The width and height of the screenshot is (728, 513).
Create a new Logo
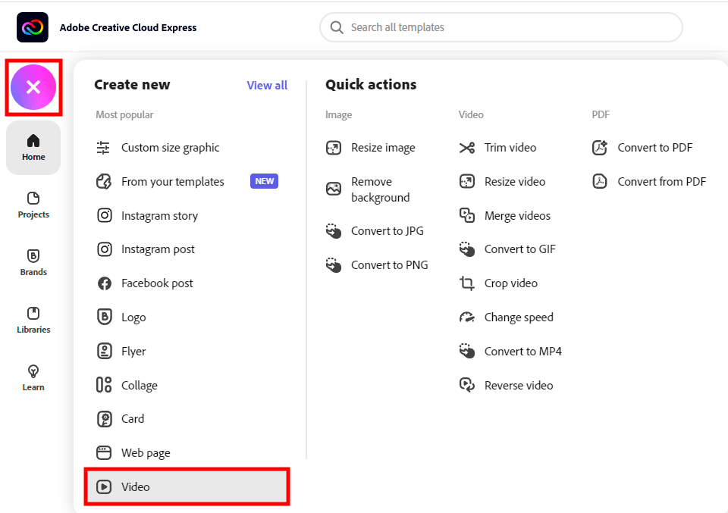133,317
